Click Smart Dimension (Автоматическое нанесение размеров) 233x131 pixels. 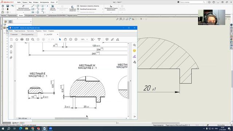pos(23,8)
